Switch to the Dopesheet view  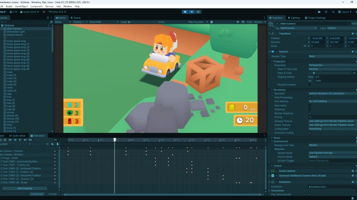(x=37, y=194)
